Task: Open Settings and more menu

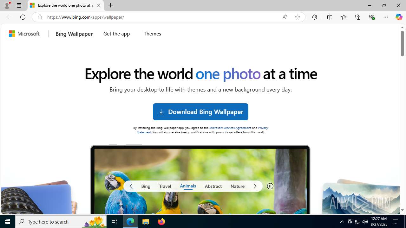Action: 386,17
